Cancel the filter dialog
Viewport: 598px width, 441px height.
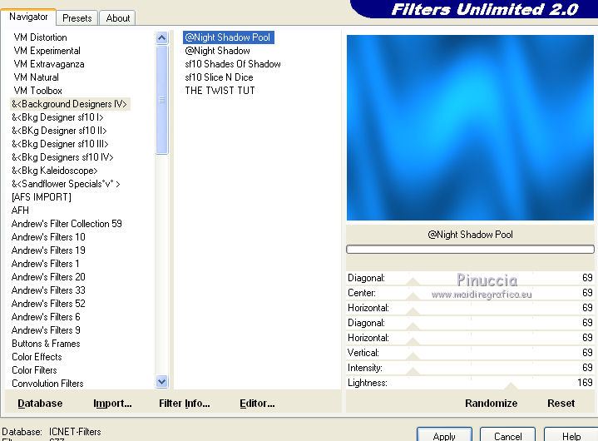pyautogui.click(x=507, y=435)
